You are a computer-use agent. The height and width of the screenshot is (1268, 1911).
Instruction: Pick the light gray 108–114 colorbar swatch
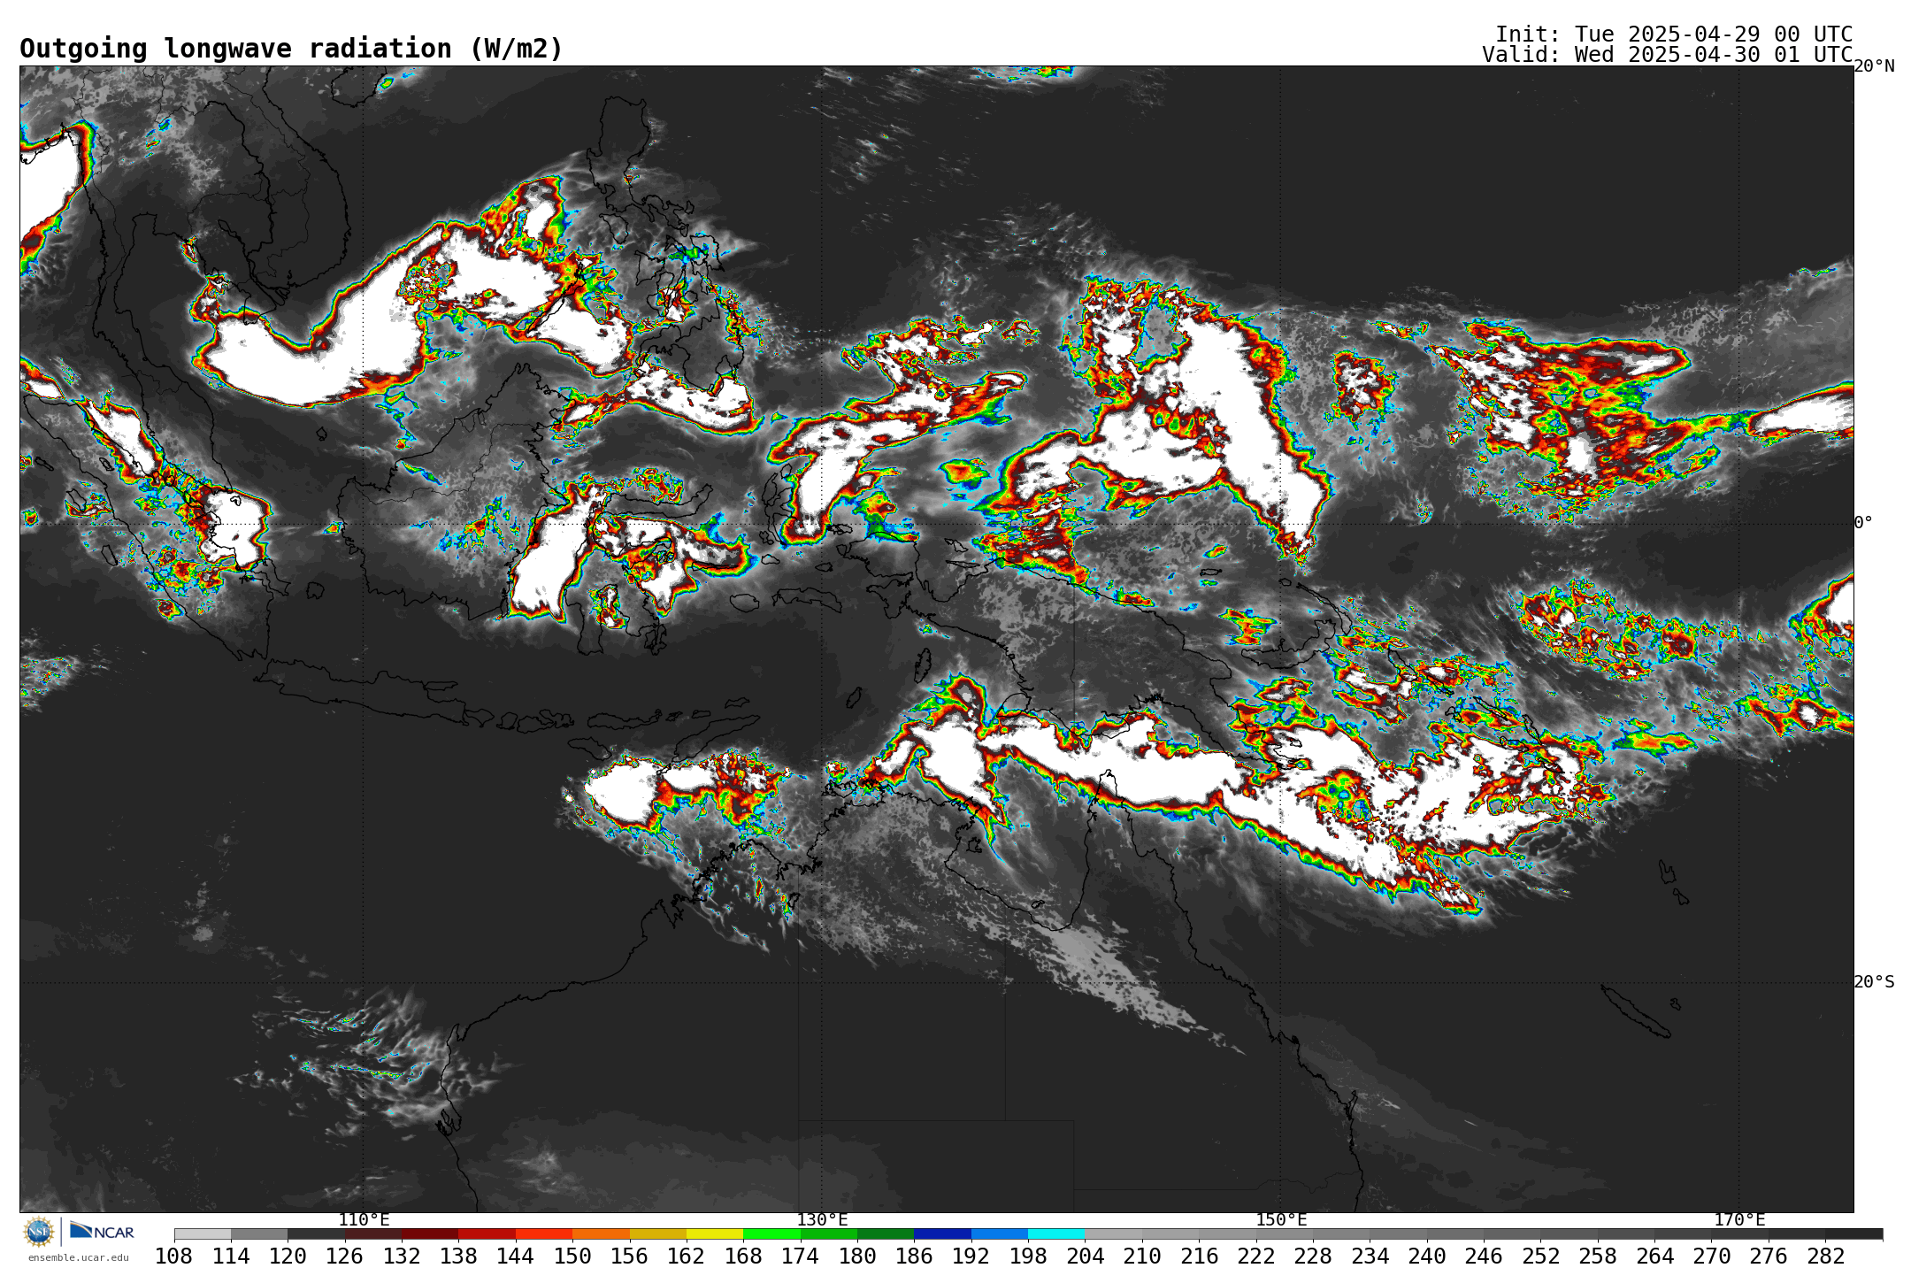(203, 1233)
